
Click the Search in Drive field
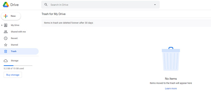point(100,5)
